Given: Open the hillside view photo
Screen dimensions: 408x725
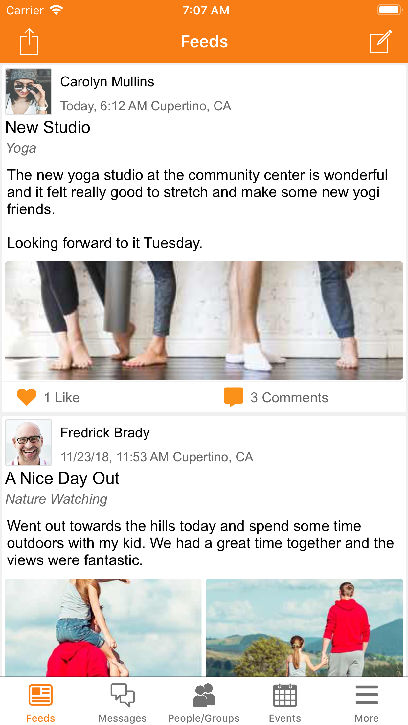Looking at the screenshot, I should point(305,627).
